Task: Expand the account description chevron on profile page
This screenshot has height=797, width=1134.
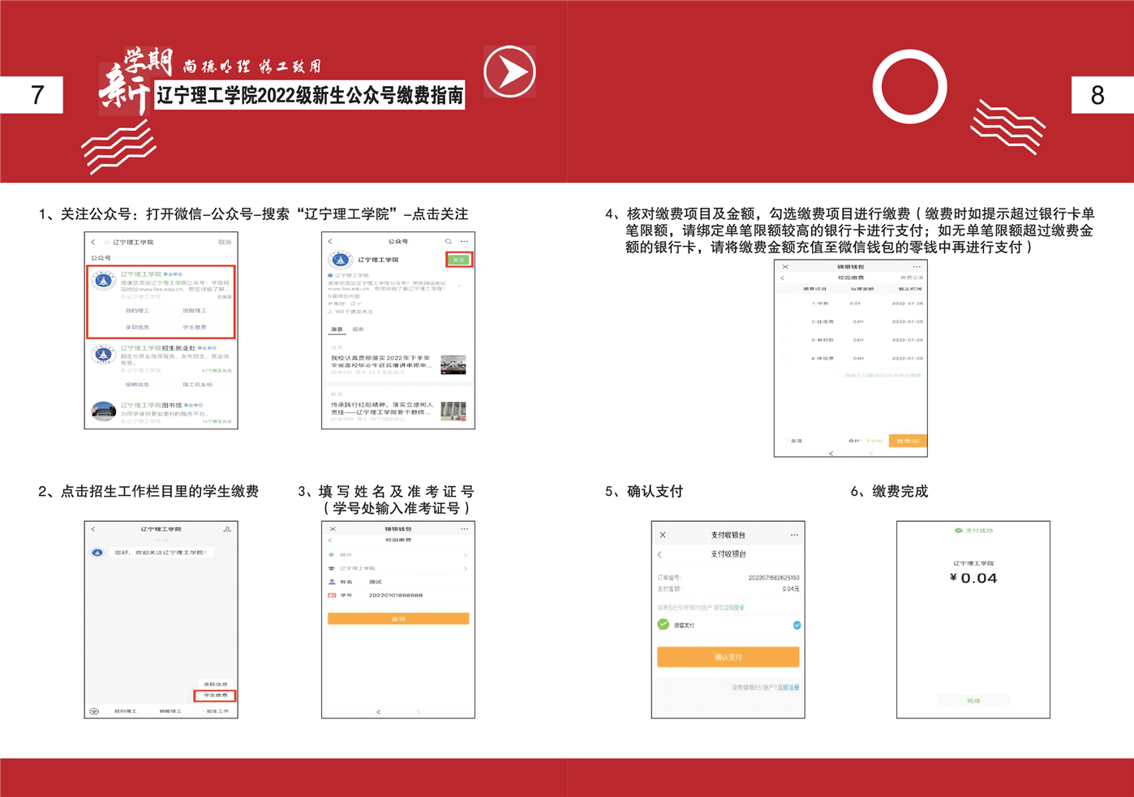Action: coord(460,286)
